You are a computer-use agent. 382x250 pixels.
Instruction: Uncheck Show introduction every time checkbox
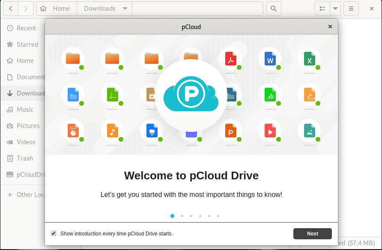pos(54,233)
